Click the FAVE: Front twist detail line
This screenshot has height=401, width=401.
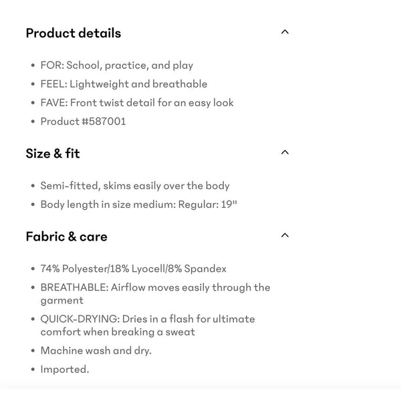point(137,103)
